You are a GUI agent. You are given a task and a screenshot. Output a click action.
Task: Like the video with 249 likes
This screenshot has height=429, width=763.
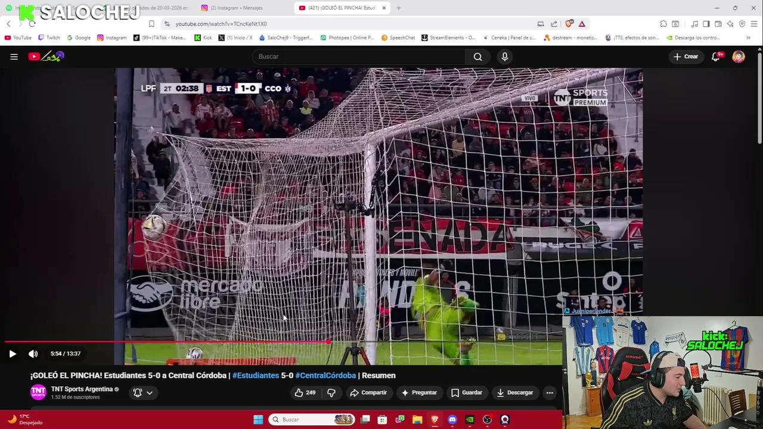(305, 393)
